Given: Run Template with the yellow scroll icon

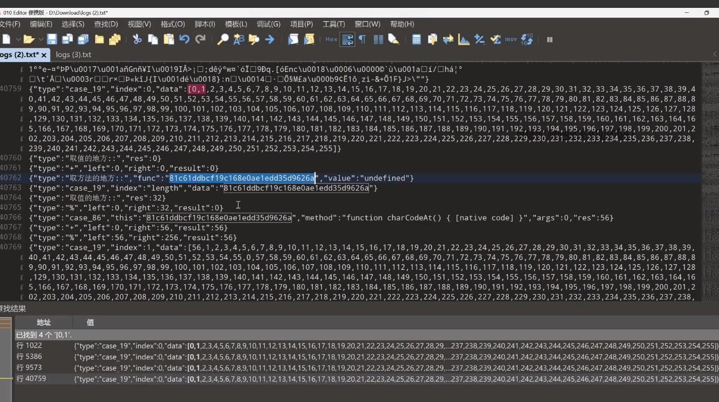Looking at the screenshot, I should tap(309, 39).
